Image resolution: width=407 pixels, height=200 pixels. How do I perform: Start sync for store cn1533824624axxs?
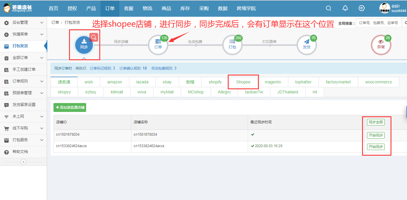point(376,147)
